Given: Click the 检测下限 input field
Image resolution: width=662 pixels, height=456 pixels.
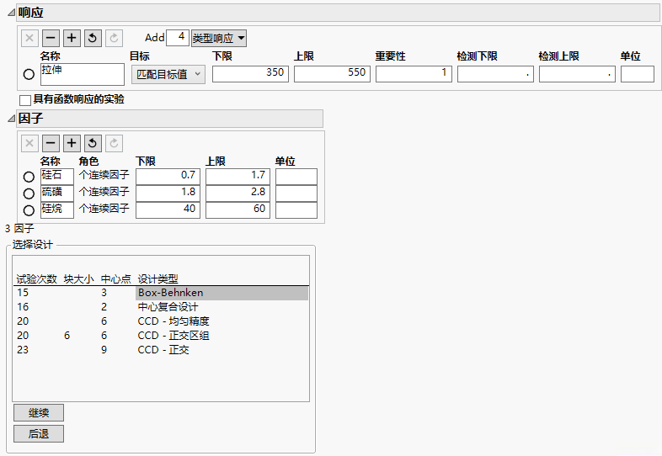Looking at the screenshot, I should [x=495, y=74].
